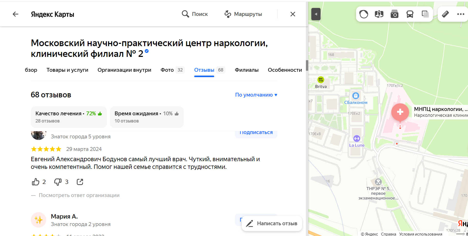Open Условия использования link
This screenshot has width=468, height=236.
point(421,234)
